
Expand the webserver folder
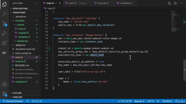point(25,41)
